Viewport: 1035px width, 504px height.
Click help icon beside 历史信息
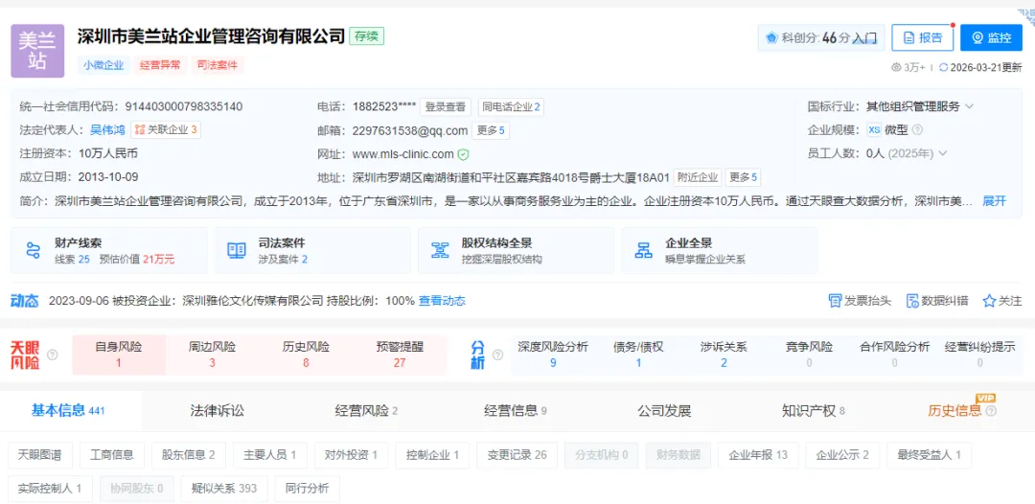coord(991,411)
